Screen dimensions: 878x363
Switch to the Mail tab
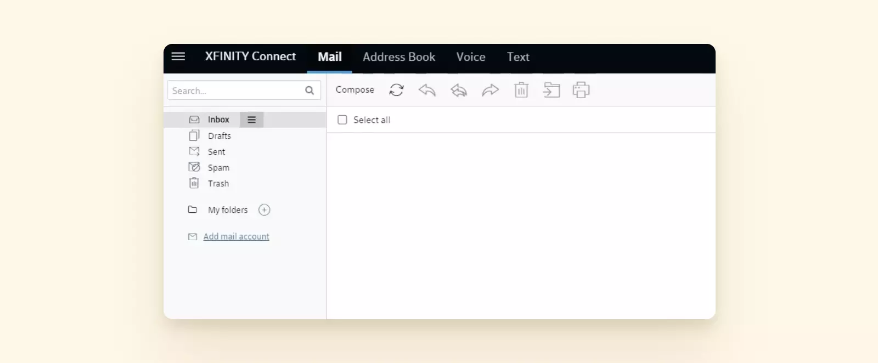[x=330, y=57]
